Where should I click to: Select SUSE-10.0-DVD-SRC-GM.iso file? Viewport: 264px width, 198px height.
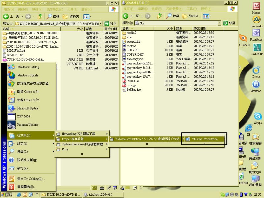(23, 59)
